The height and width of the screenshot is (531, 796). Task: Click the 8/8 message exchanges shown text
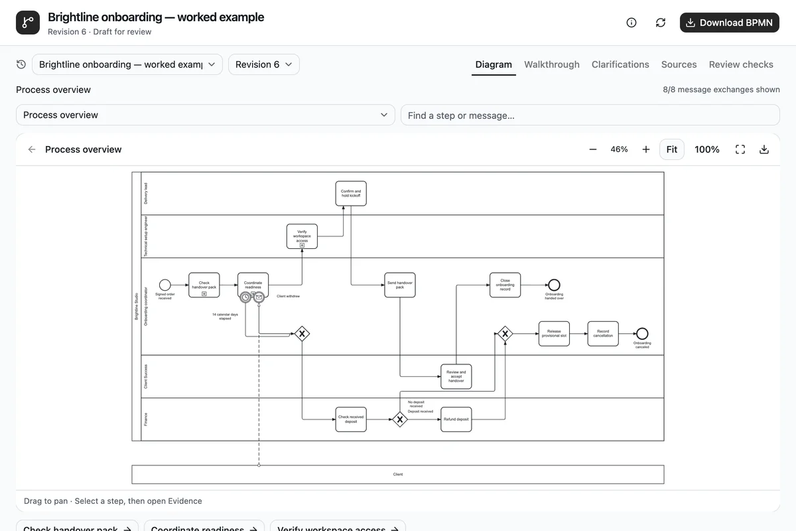click(x=721, y=90)
